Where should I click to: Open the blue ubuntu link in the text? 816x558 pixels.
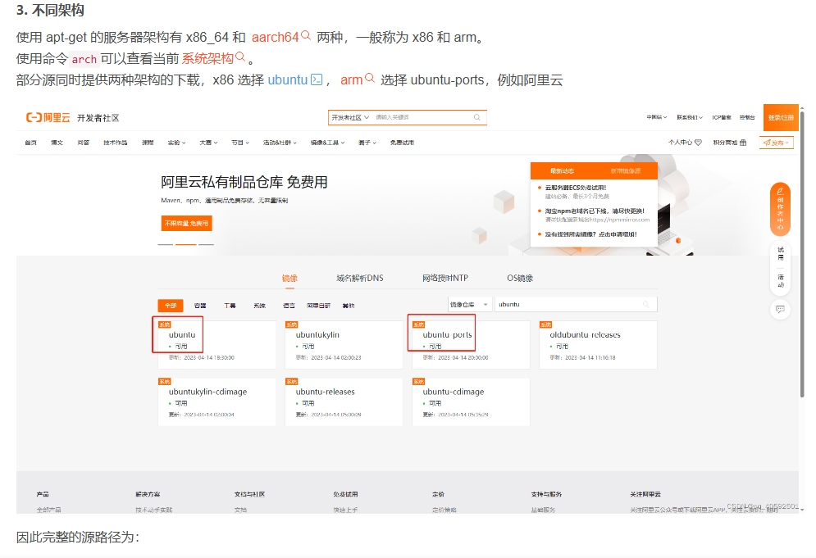(288, 80)
